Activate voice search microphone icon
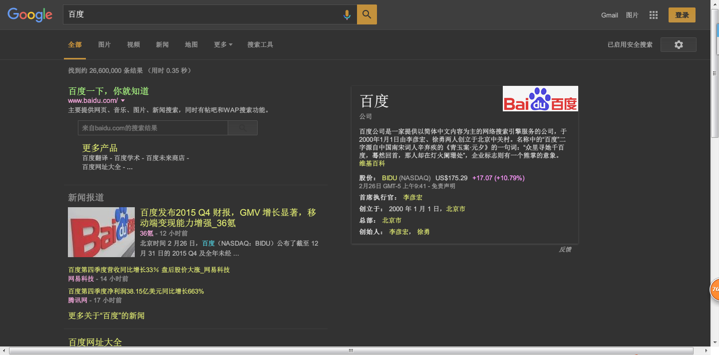 coord(347,14)
